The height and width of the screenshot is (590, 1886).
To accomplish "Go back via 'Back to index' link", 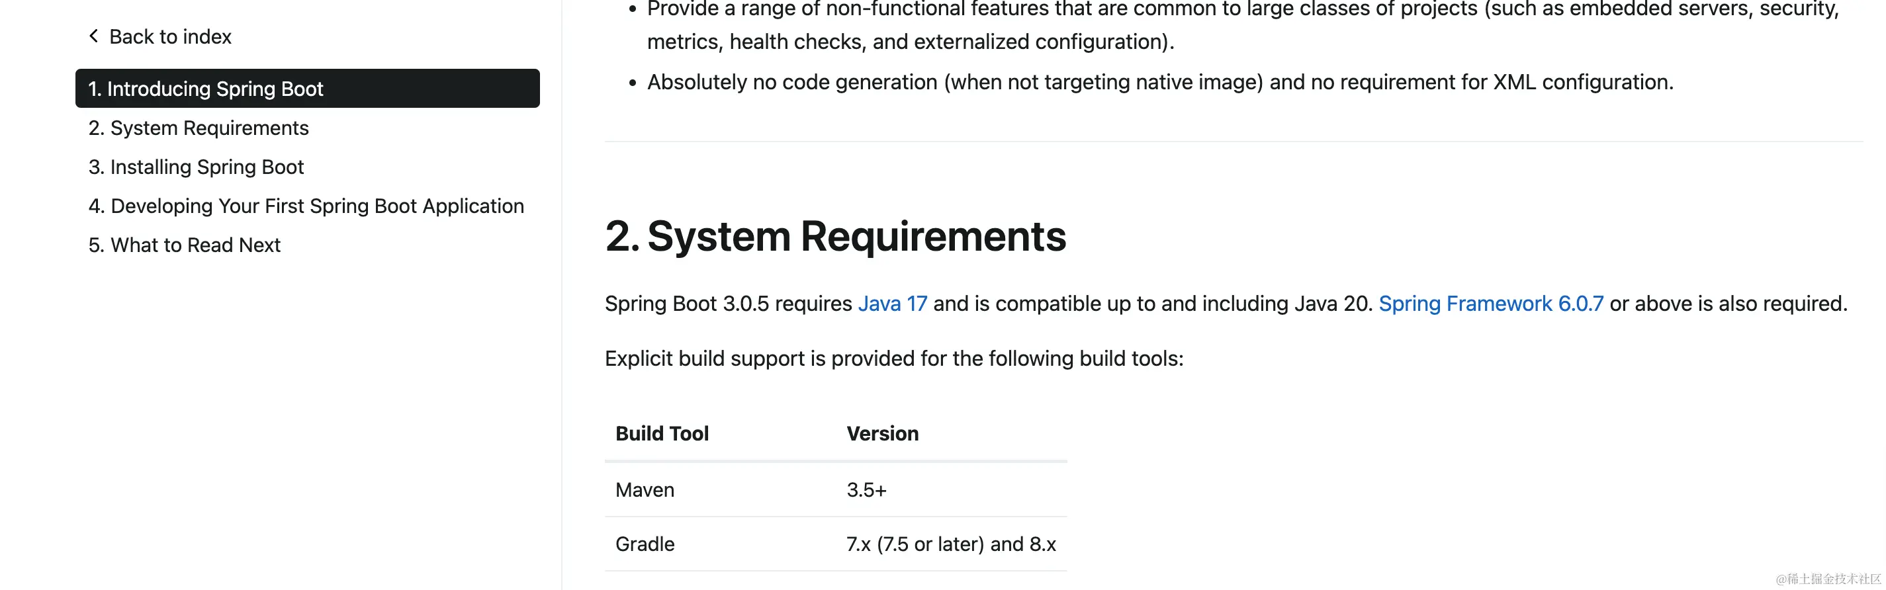I will [x=170, y=36].
